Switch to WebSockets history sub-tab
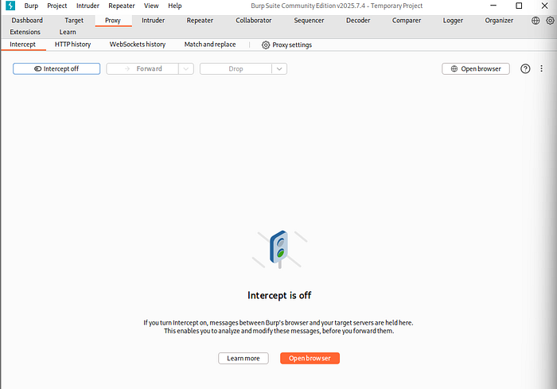 (x=138, y=45)
